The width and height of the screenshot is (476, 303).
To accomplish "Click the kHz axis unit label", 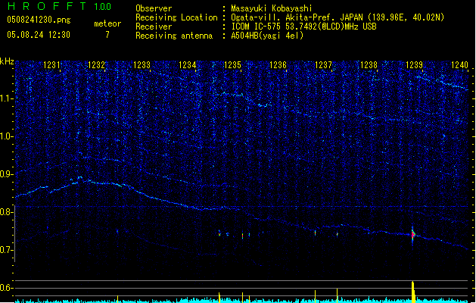I will click(7, 61).
